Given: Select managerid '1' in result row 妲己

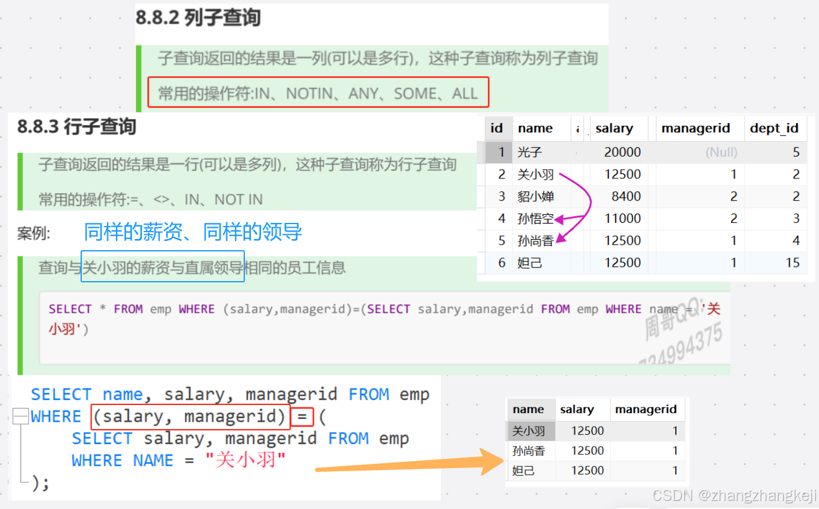Looking at the screenshot, I should pyautogui.click(x=647, y=471).
